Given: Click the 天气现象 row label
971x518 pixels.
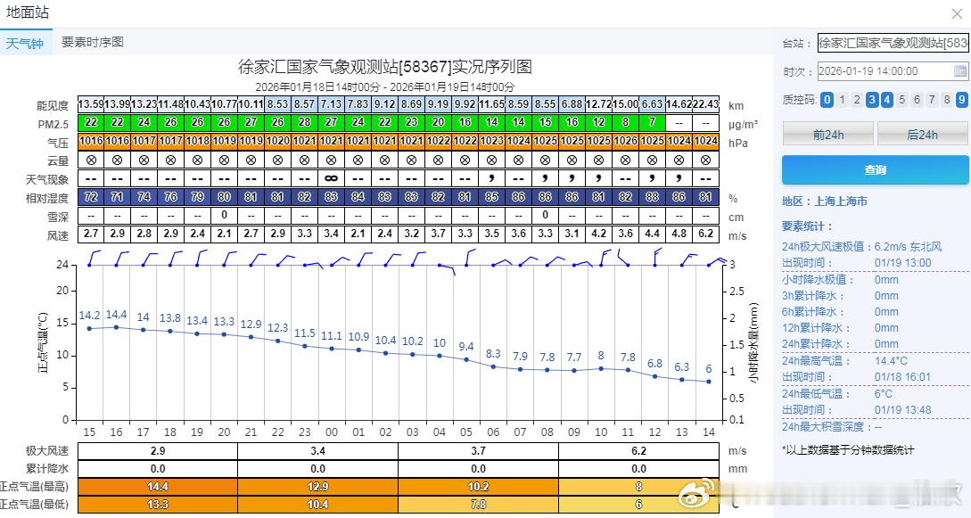Looking at the screenshot, I should point(47,179).
